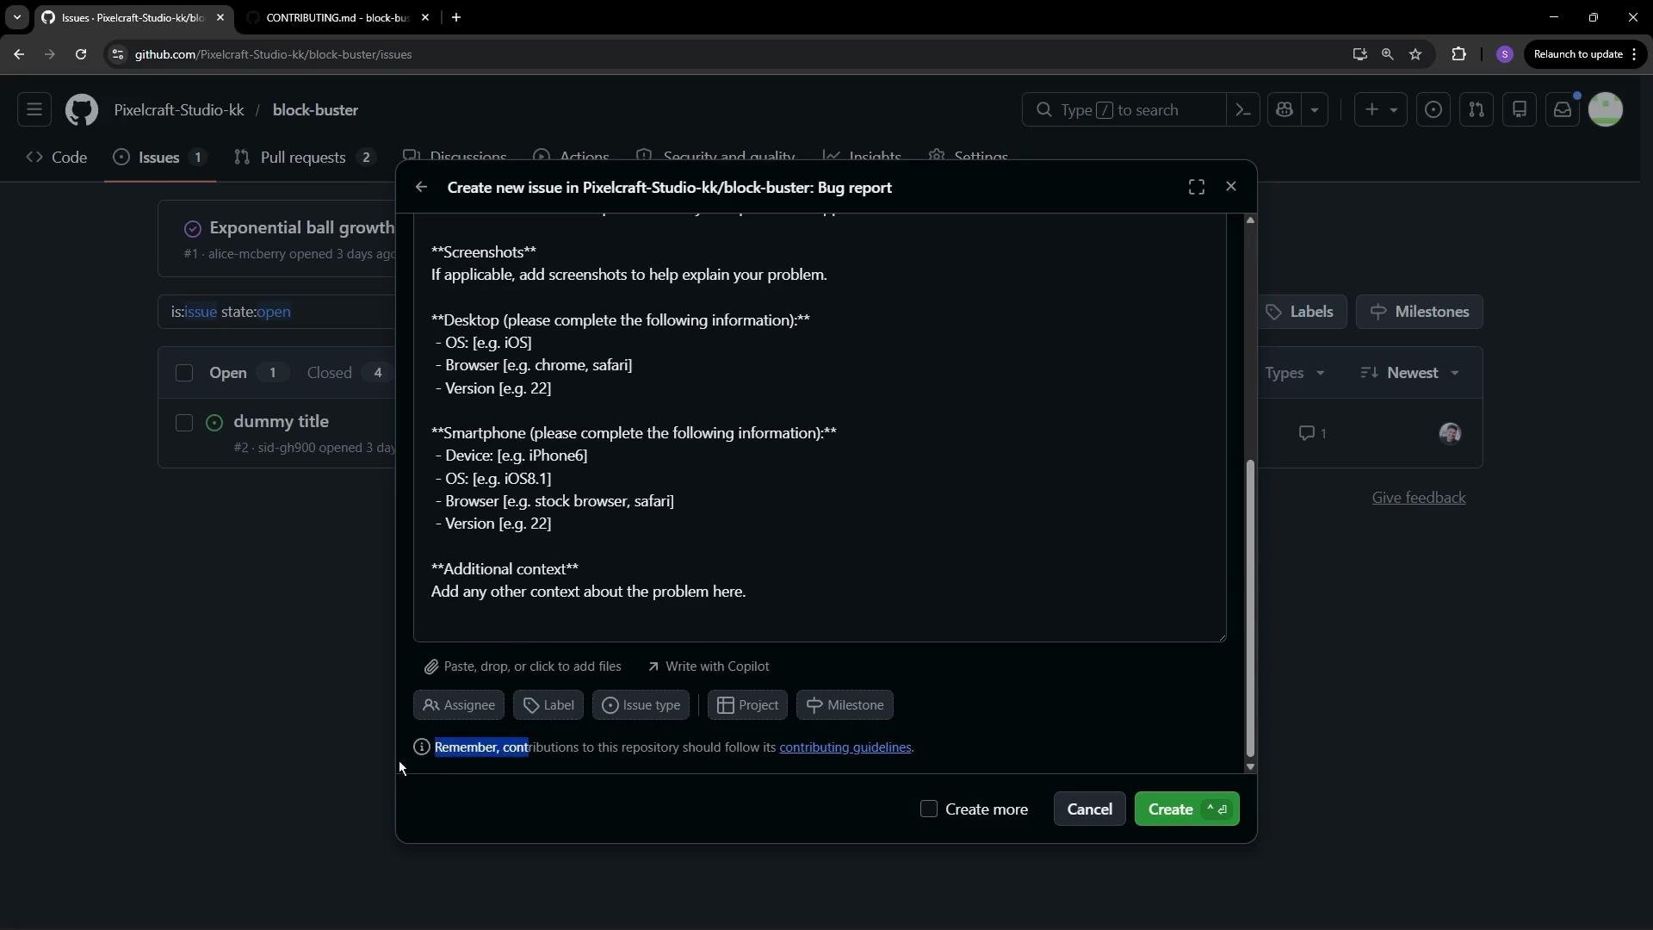Open the tab search dropdown
The image size is (1653, 930).
click(x=16, y=17)
